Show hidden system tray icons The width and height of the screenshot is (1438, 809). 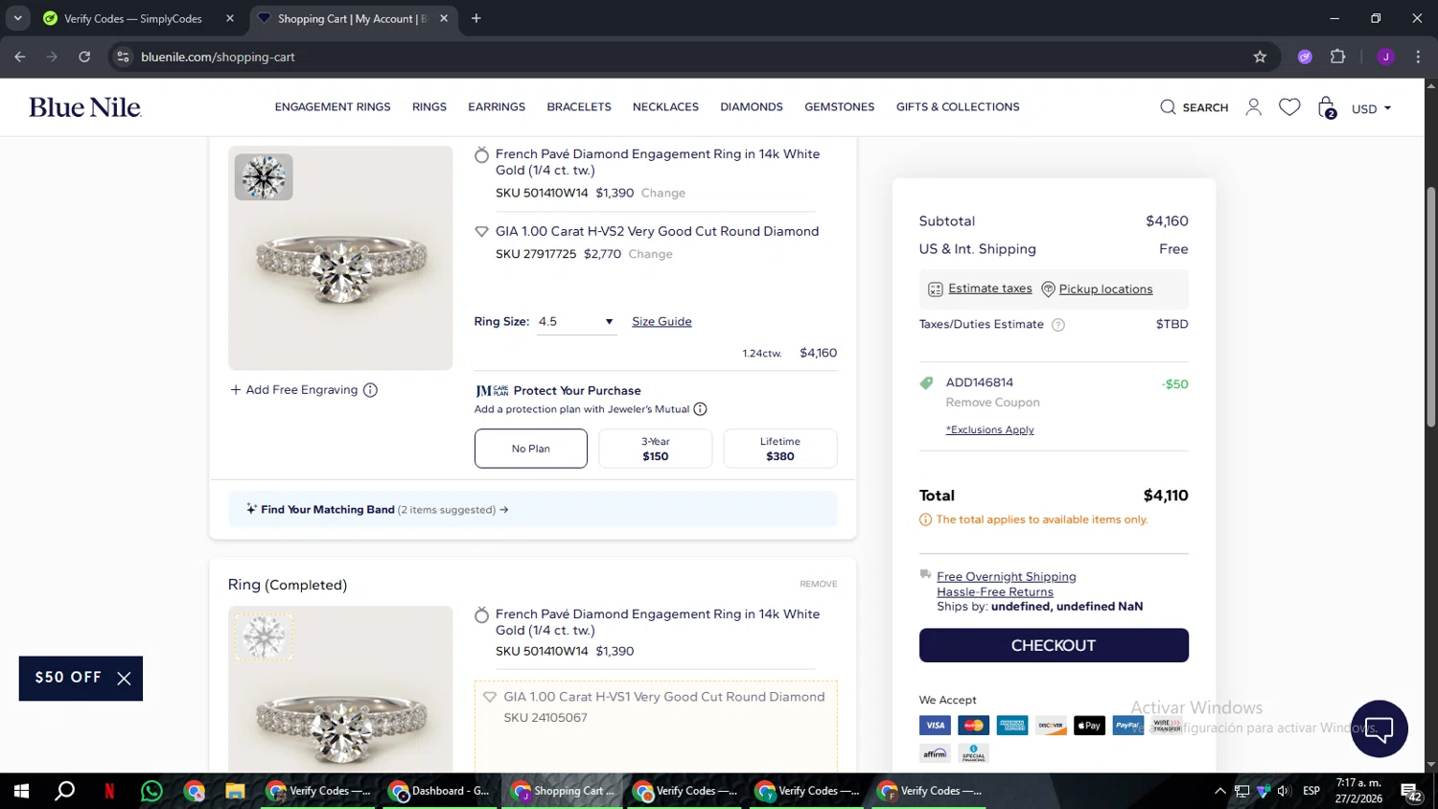tap(1219, 792)
